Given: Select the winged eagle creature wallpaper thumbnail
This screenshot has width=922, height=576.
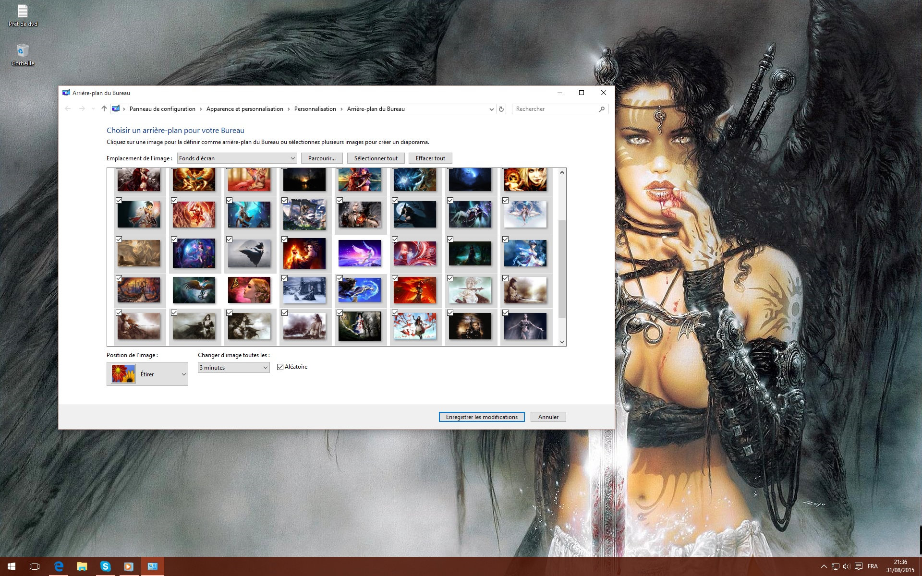Looking at the screenshot, I should [x=194, y=290].
